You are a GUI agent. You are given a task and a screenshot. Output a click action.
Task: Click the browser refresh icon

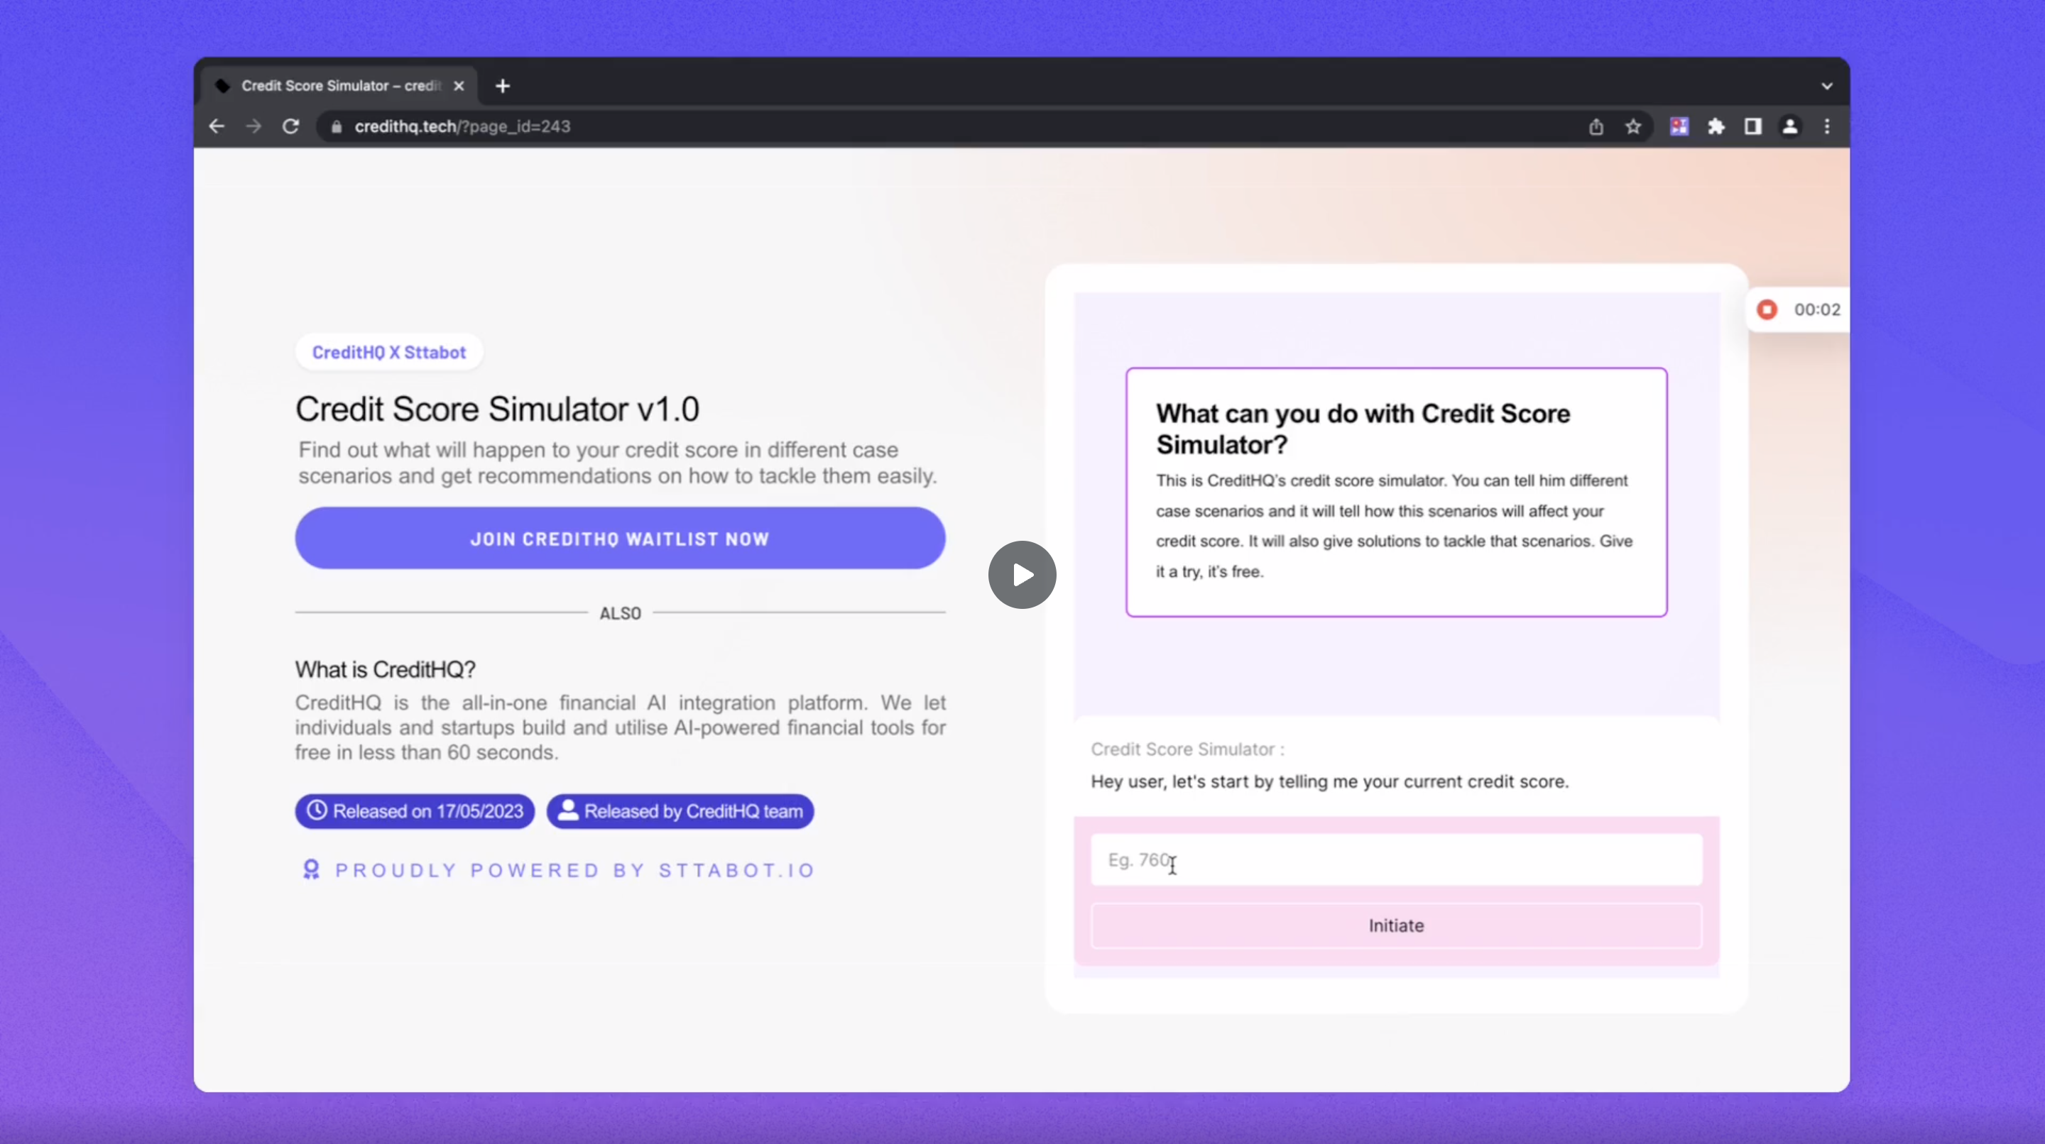(x=290, y=126)
